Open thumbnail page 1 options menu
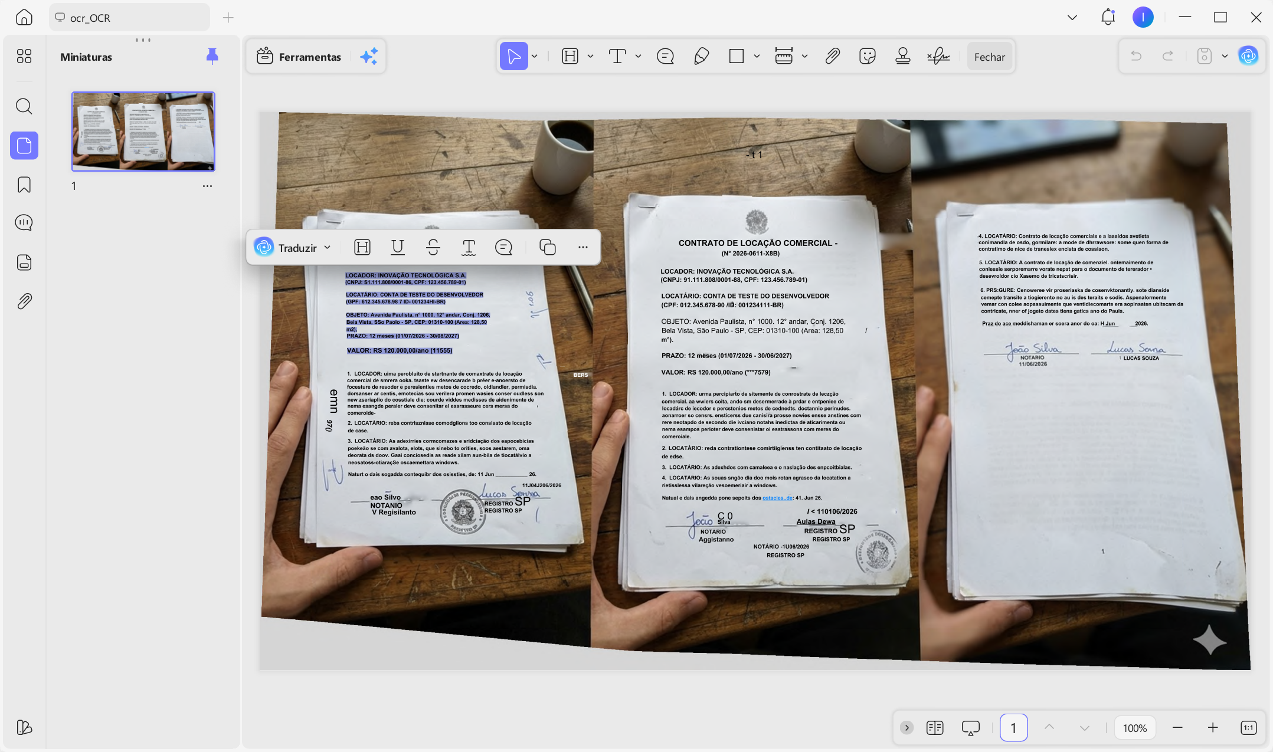 [x=207, y=186]
